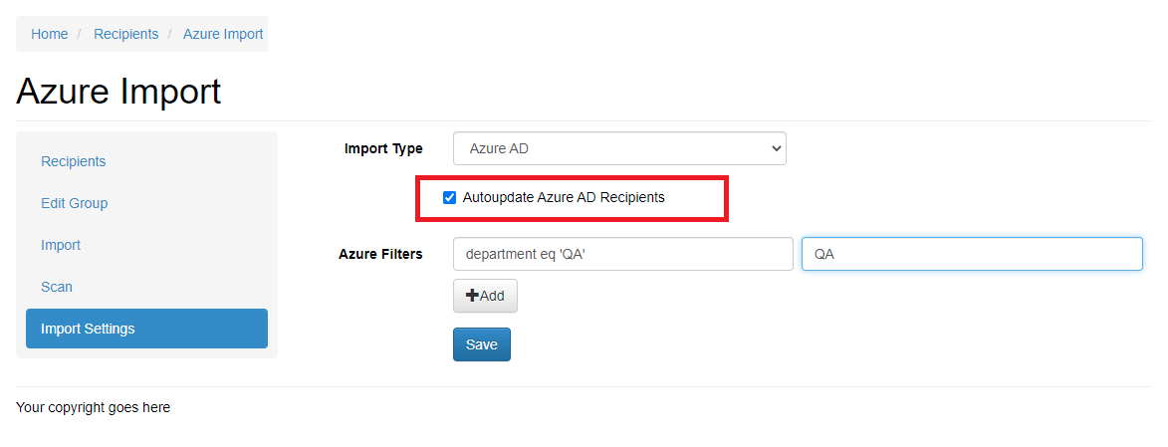
Task: Click Azure Import breadcrumb item
Action: 223,34
